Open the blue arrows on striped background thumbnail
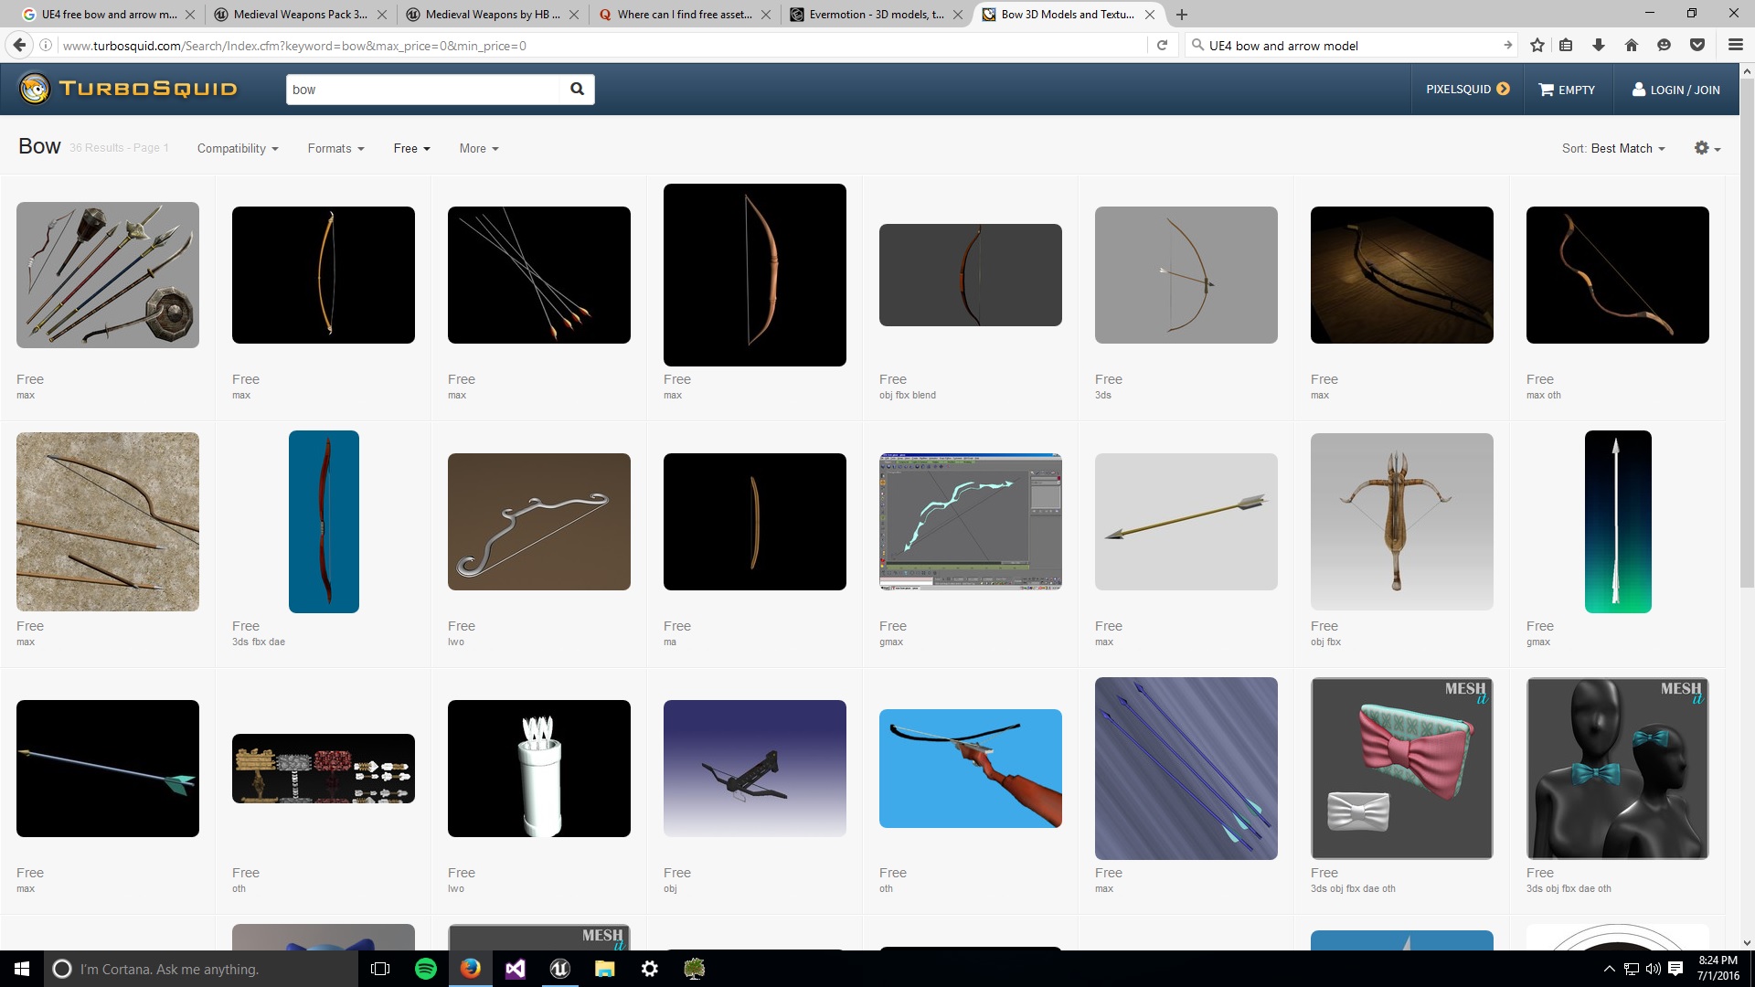This screenshot has height=987, width=1755. 1186,769
